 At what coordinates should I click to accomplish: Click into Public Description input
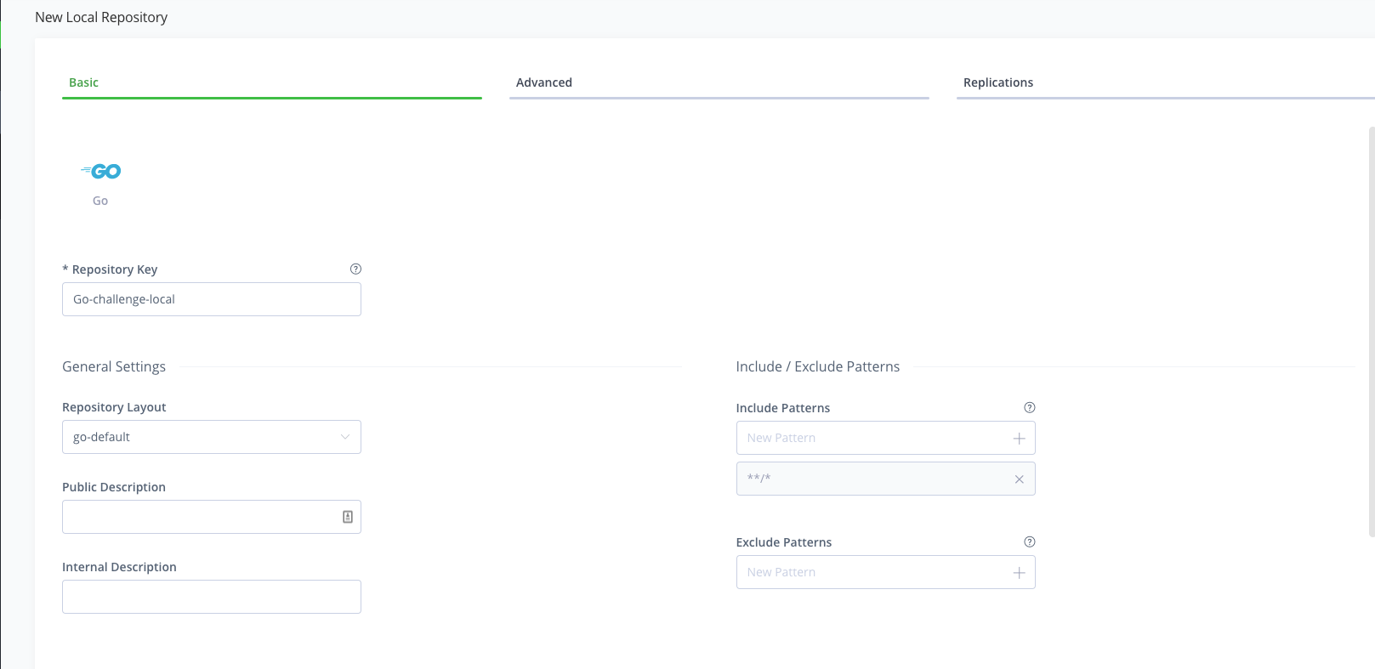[x=200, y=517]
